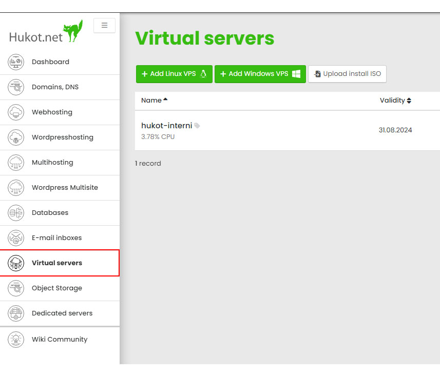440x376 pixels.
Task: Click the Dedicated servers icon
Action: (16, 313)
